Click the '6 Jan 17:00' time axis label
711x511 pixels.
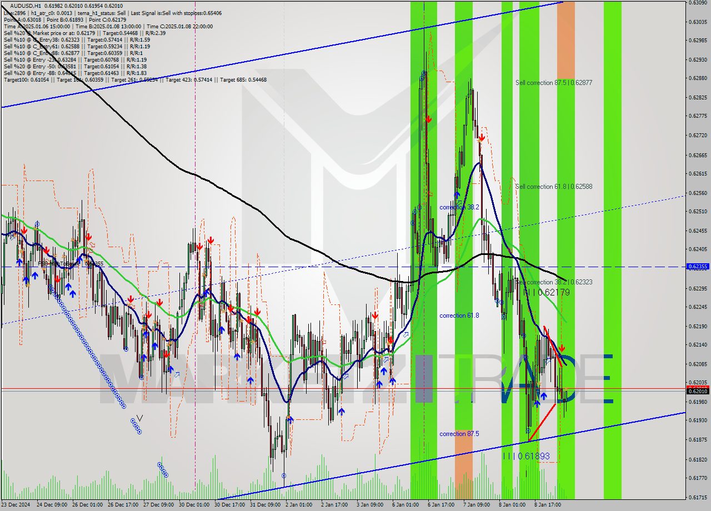pyautogui.click(x=441, y=505)
